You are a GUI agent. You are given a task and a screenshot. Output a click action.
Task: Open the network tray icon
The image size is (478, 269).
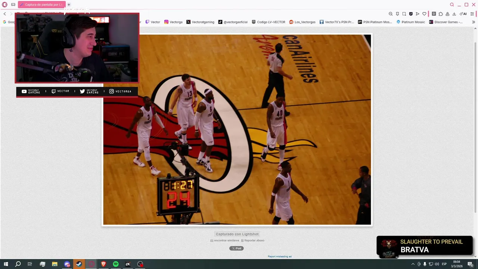pos(431,264)
